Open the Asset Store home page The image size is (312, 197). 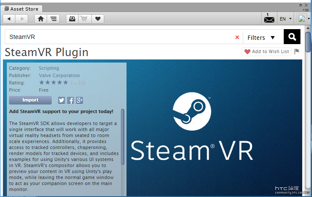pos(41,19)
